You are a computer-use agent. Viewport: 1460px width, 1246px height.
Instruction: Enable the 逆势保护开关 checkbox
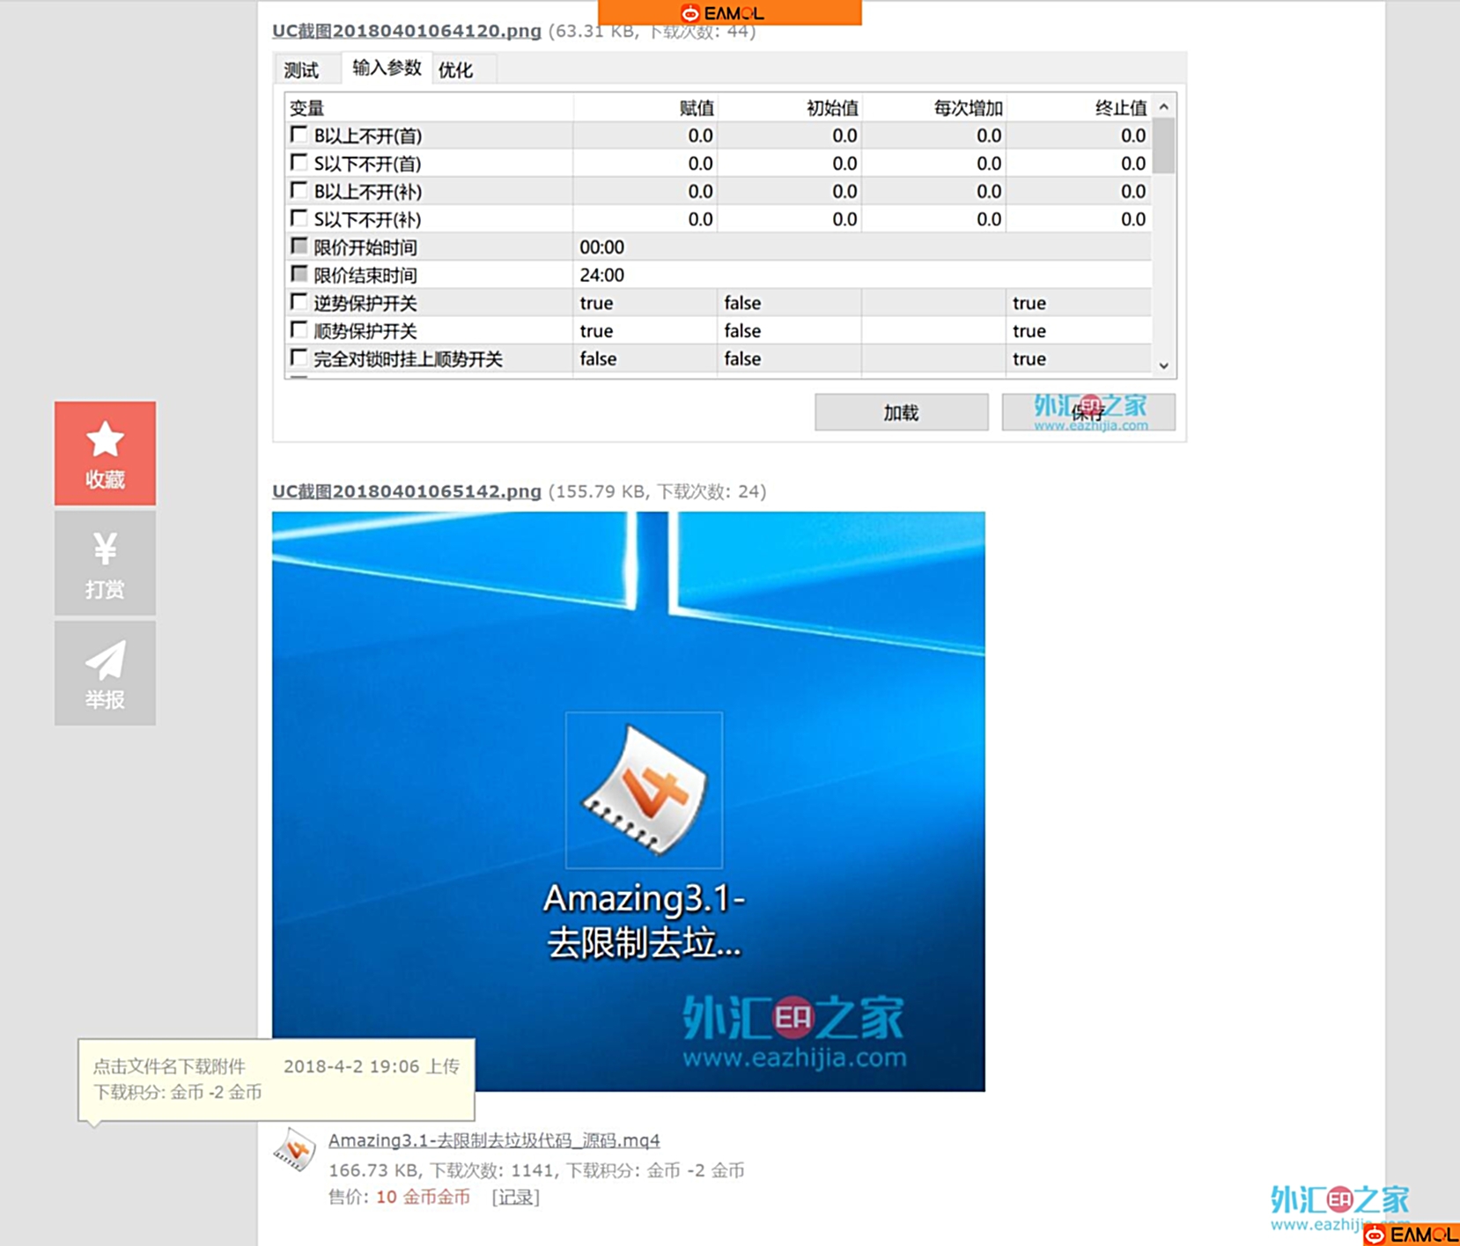[299, 302]
